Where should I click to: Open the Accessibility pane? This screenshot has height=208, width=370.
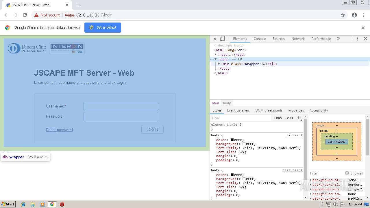[319, 110]
